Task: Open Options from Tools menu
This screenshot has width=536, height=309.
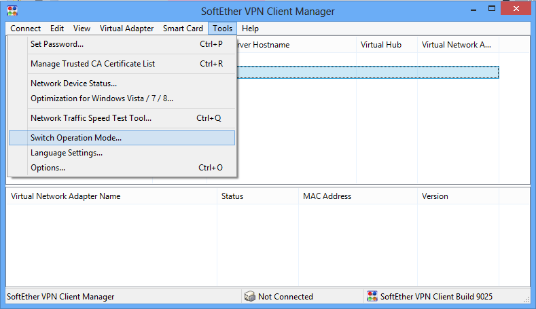Action: pos(48,168)
